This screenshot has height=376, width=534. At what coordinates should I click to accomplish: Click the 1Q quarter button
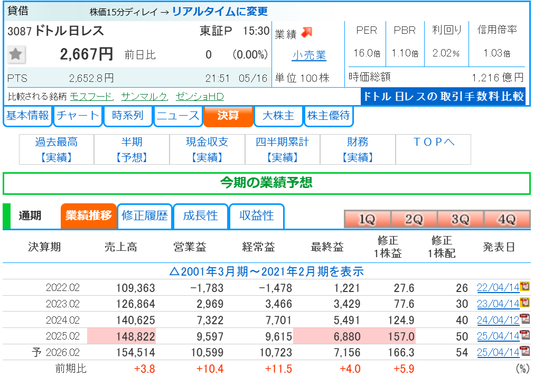367,219
